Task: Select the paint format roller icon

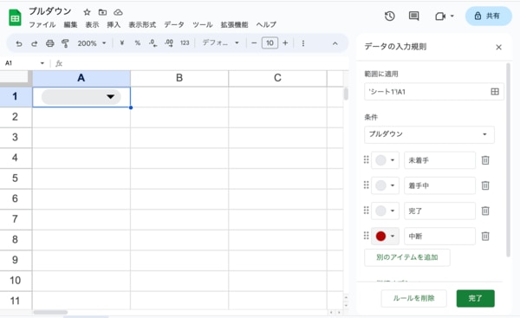Action: [x=65, y=43]
